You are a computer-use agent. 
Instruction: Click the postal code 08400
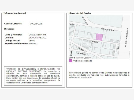(x=32, y=41)
